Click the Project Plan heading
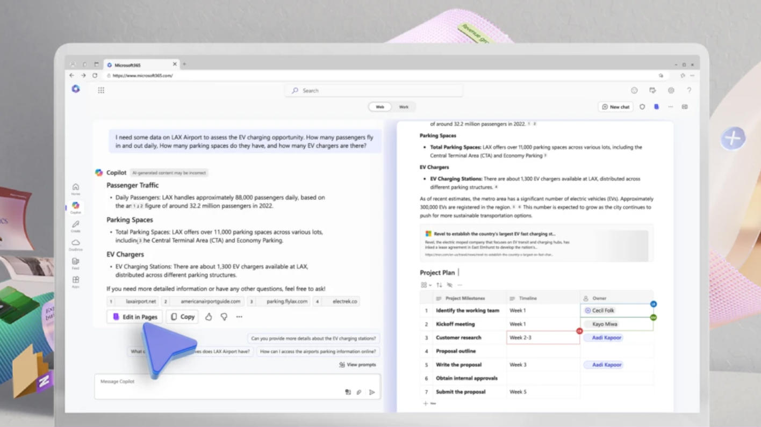The height and width of the screenshot is (427, 761). pyautogui.click(x=437, y=273)
